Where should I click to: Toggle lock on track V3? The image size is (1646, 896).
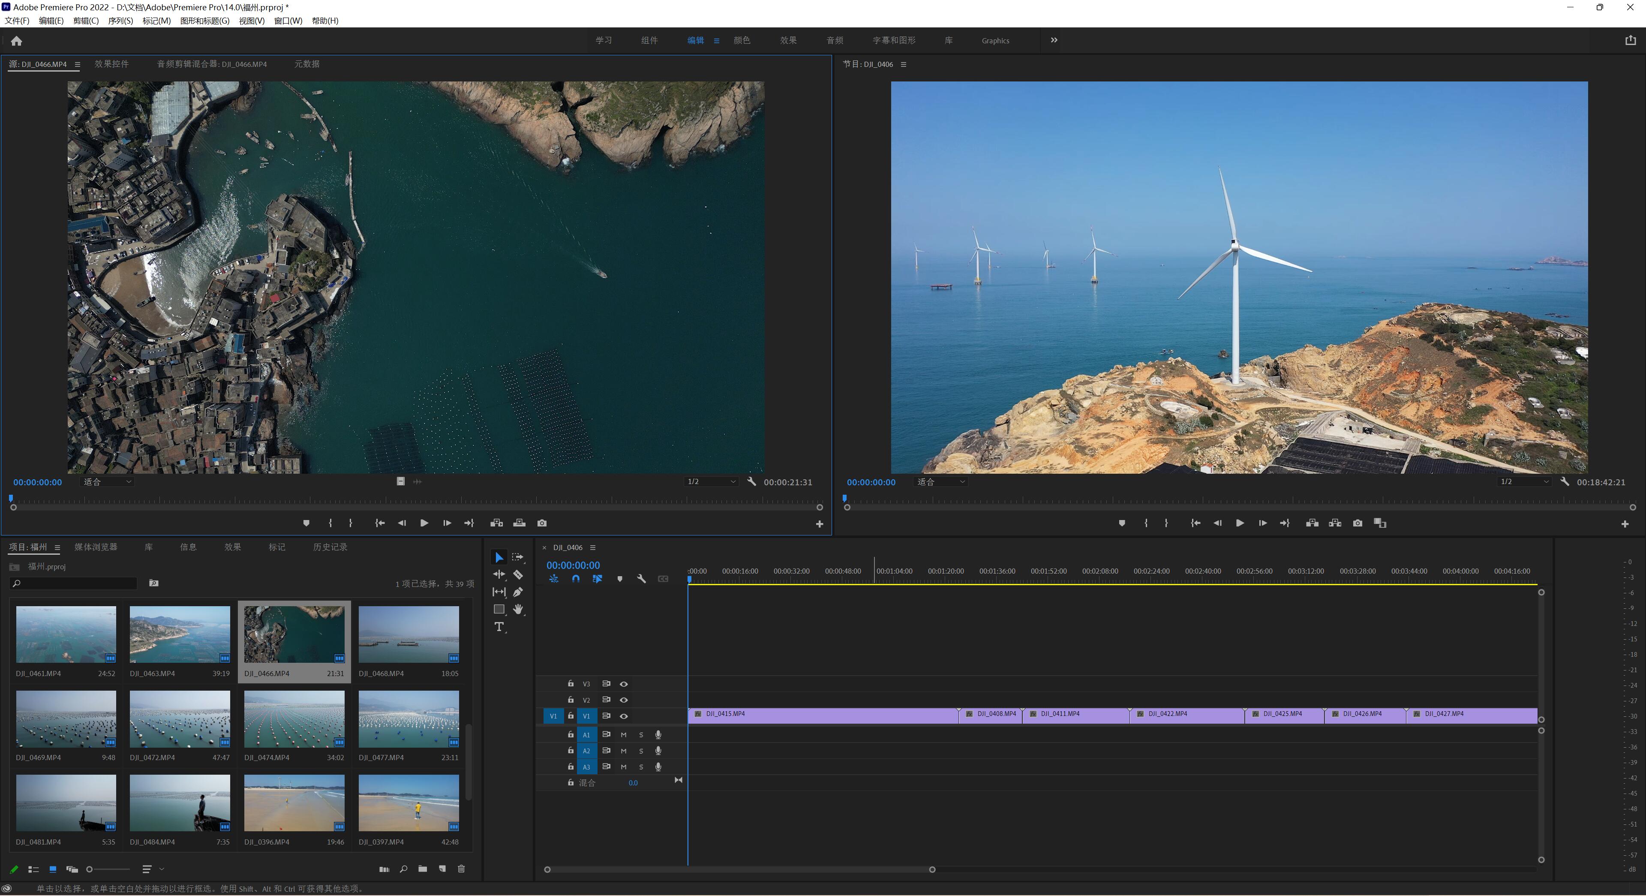571,684
